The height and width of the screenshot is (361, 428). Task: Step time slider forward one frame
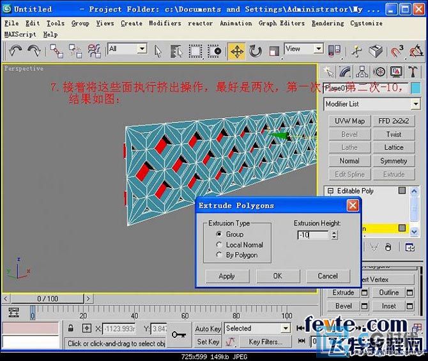coord(88,299)
